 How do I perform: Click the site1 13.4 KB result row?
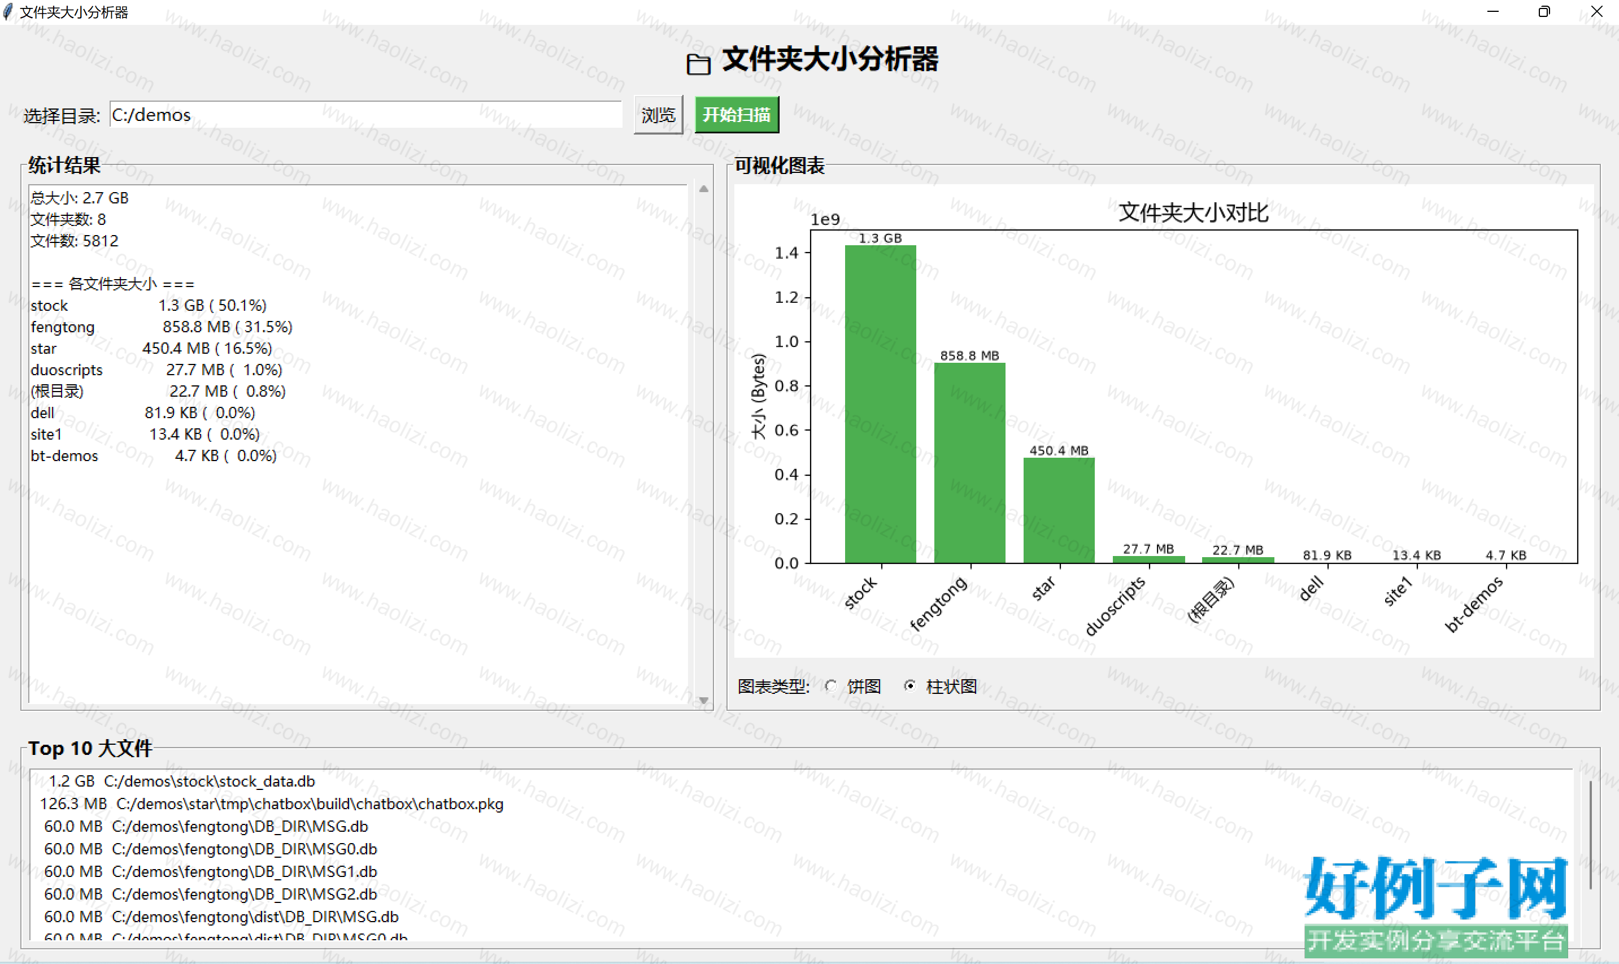145,433
